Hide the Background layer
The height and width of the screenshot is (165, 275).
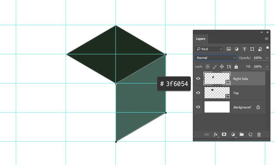198,107
